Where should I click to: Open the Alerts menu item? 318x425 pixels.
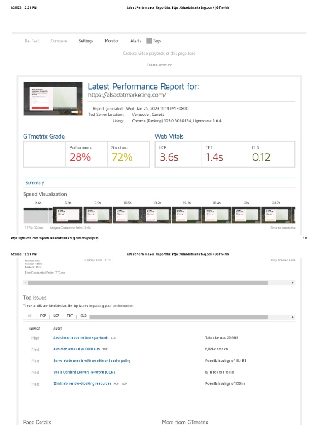(x=135, y=41)
